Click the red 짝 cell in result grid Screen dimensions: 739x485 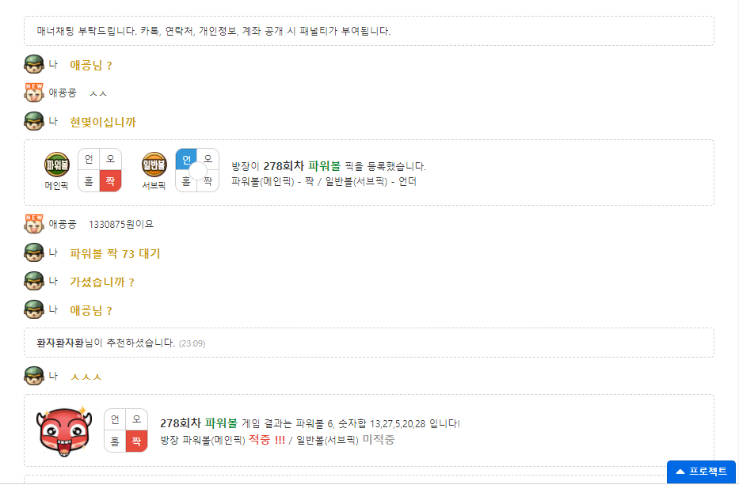click(x=137, y=441)
